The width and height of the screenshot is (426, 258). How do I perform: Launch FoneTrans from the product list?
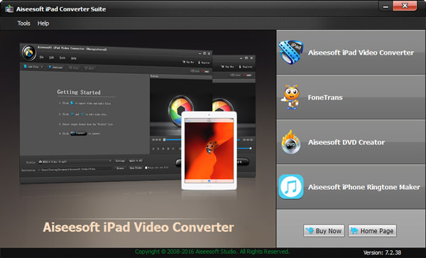pos(351,97)
